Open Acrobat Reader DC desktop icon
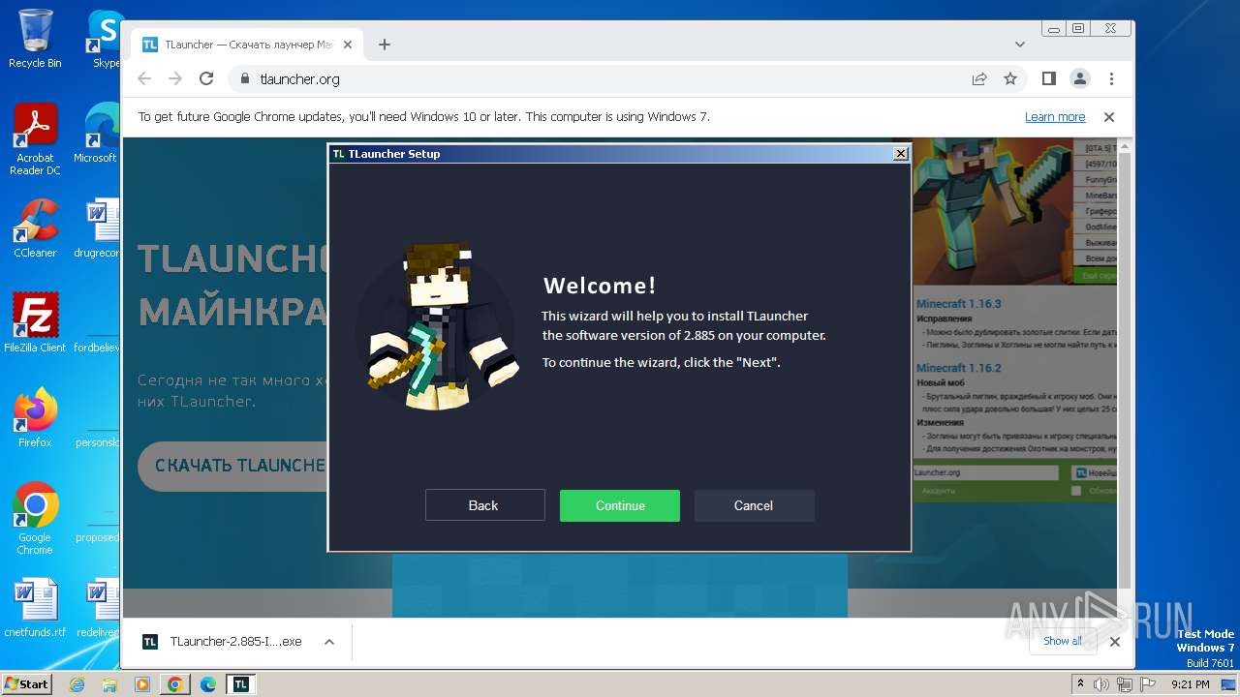 35,140
